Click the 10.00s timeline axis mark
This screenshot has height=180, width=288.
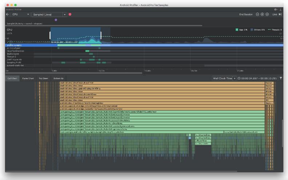(101, 71)
